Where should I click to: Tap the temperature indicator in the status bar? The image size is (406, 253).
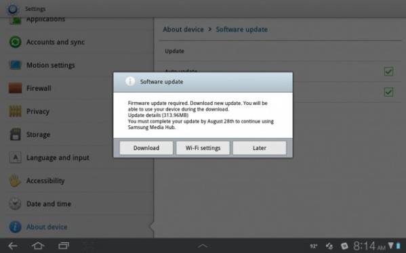[314, 246]
